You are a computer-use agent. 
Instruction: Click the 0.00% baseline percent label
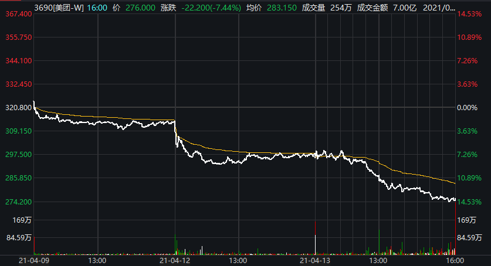(x=467, y=108)
